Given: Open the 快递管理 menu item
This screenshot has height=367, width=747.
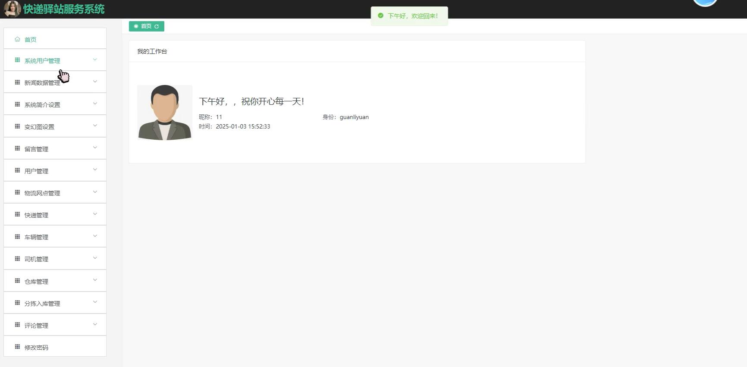Looking at the screenshot, I should click(55, 214).
